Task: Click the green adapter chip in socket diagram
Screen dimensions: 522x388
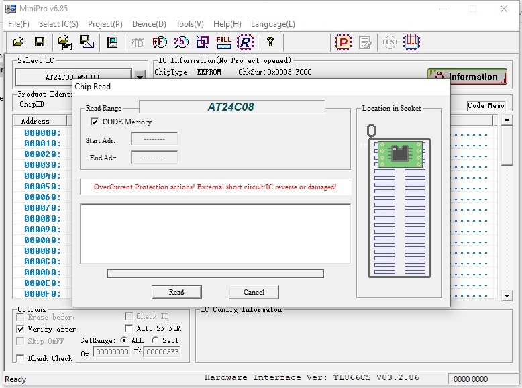Action: [400, 154]
